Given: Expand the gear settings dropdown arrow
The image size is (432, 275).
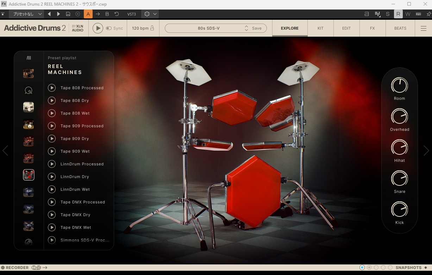Looking at the screenshot, I should pyautogui.click(x=155, y=14).
